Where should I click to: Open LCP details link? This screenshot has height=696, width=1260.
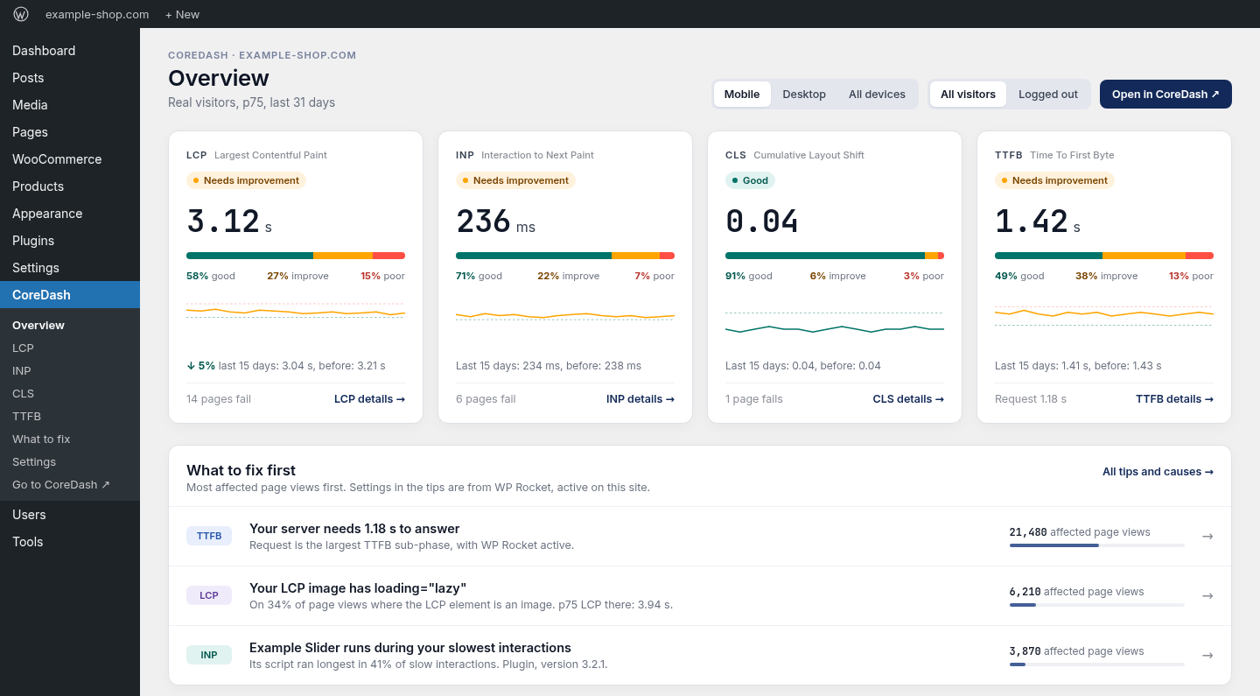(x=369, y=399)
